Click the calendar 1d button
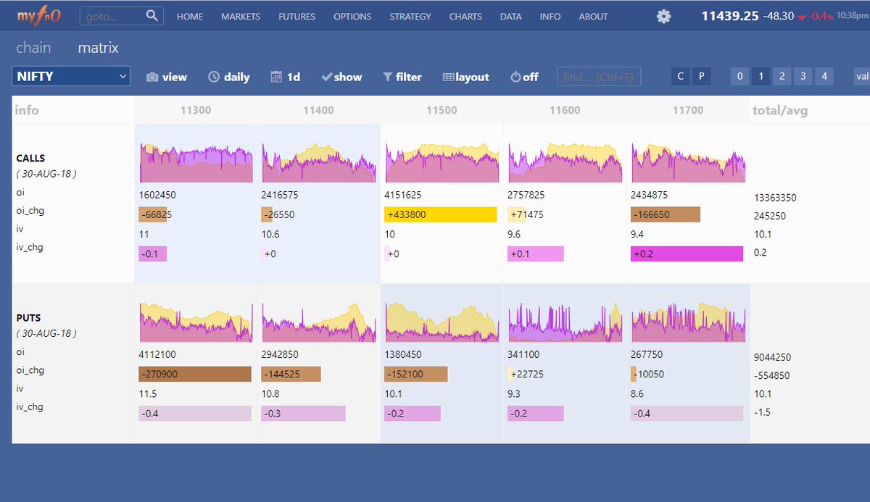 click(286, 77)
